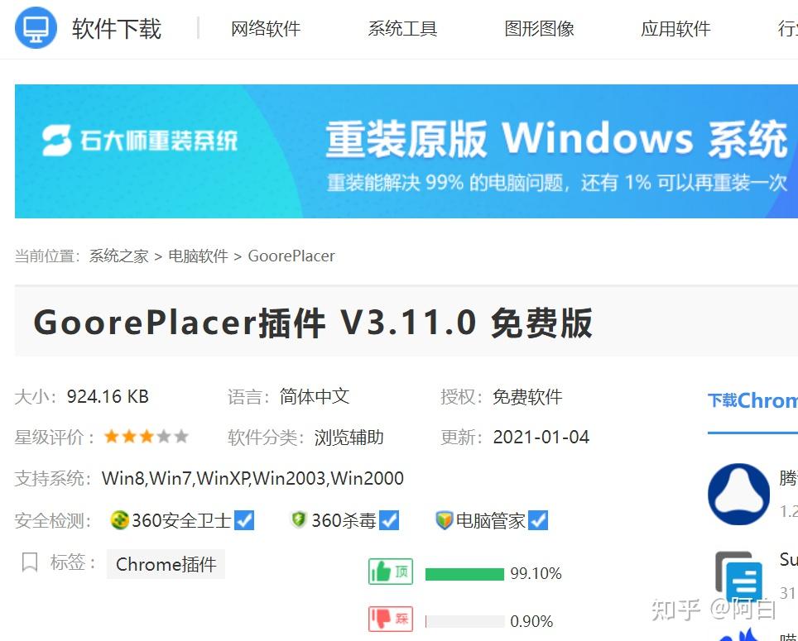Click the blue monitor site logo icon
798x641 pixels.
pos(36,27)
